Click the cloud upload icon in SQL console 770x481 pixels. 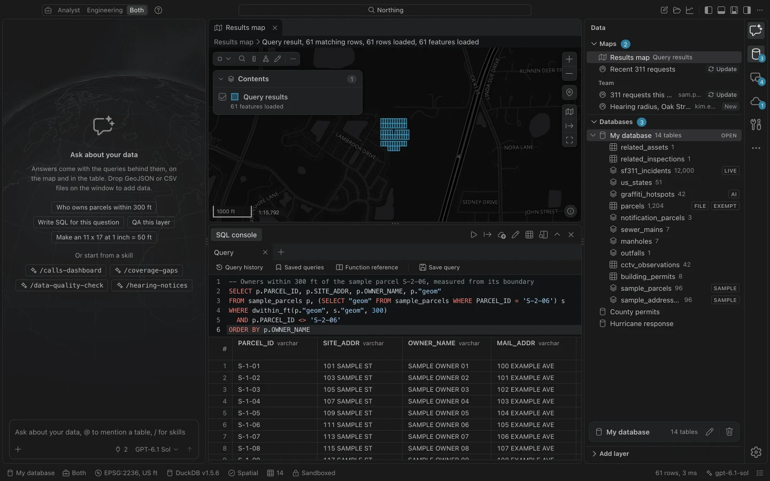tap(502, 235)
